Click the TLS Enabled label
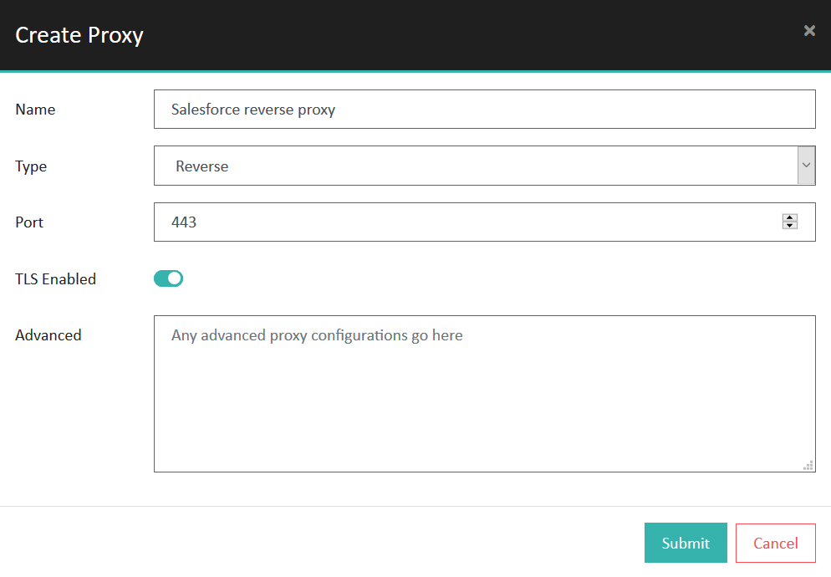Image resolution: width=831 pixels, height=577 pixels. (x=56, y=279)
